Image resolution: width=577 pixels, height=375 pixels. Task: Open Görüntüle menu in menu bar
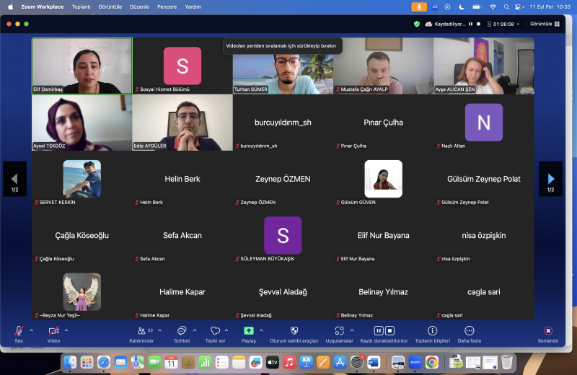(110, 6)
